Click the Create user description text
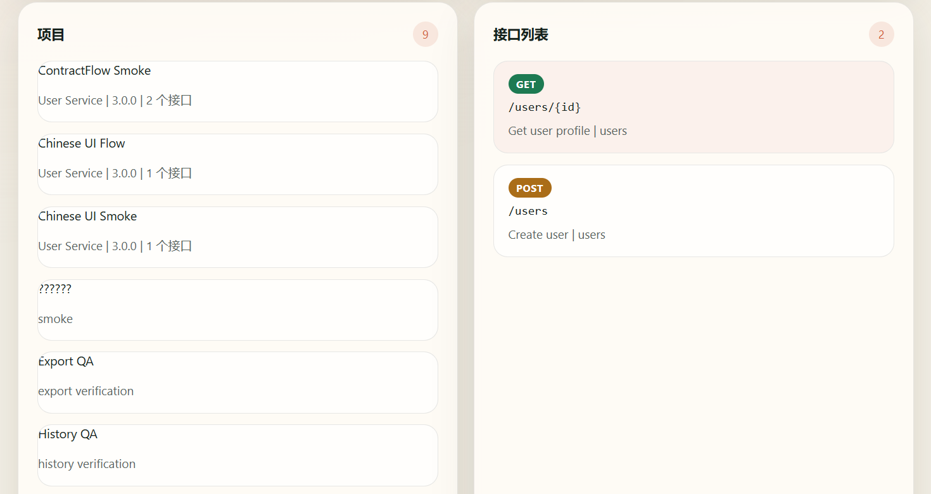The width and height of the screenshot is (931, 494). [x=538, y=234]
